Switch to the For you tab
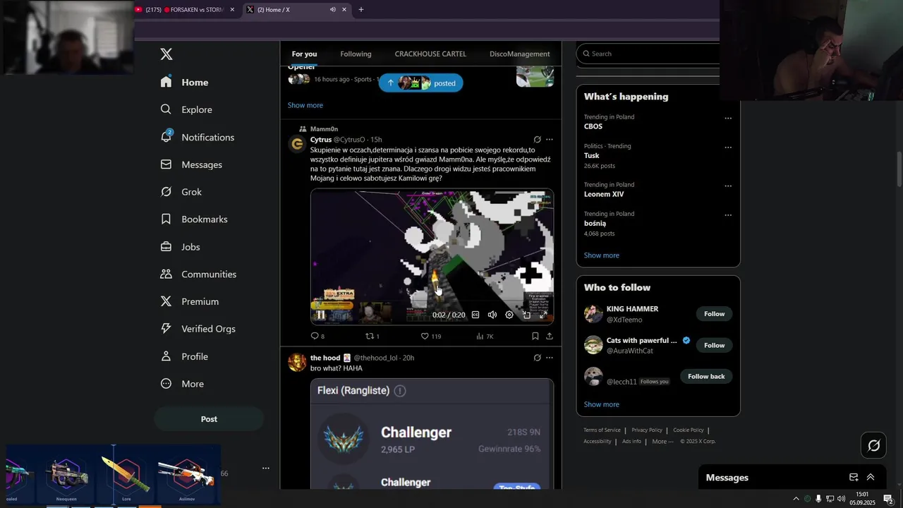Viewport: 903px width, 508px height. click(304, 54)
